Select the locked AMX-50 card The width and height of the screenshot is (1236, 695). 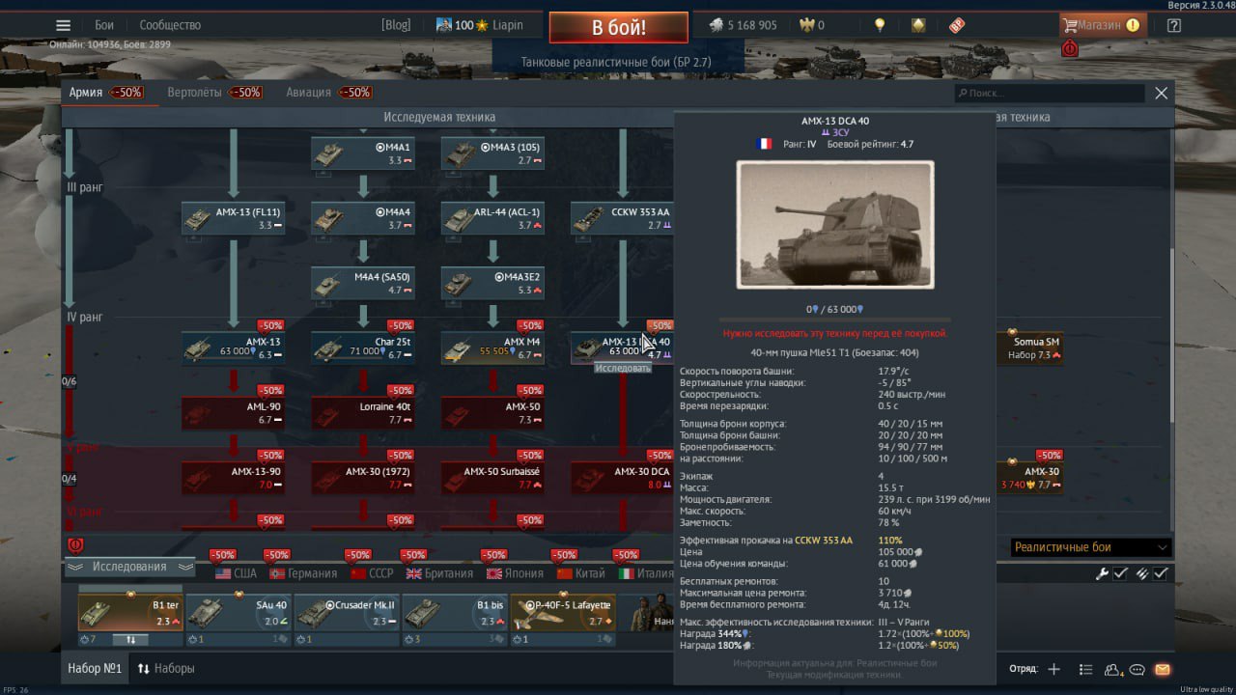tap(492, 413)
